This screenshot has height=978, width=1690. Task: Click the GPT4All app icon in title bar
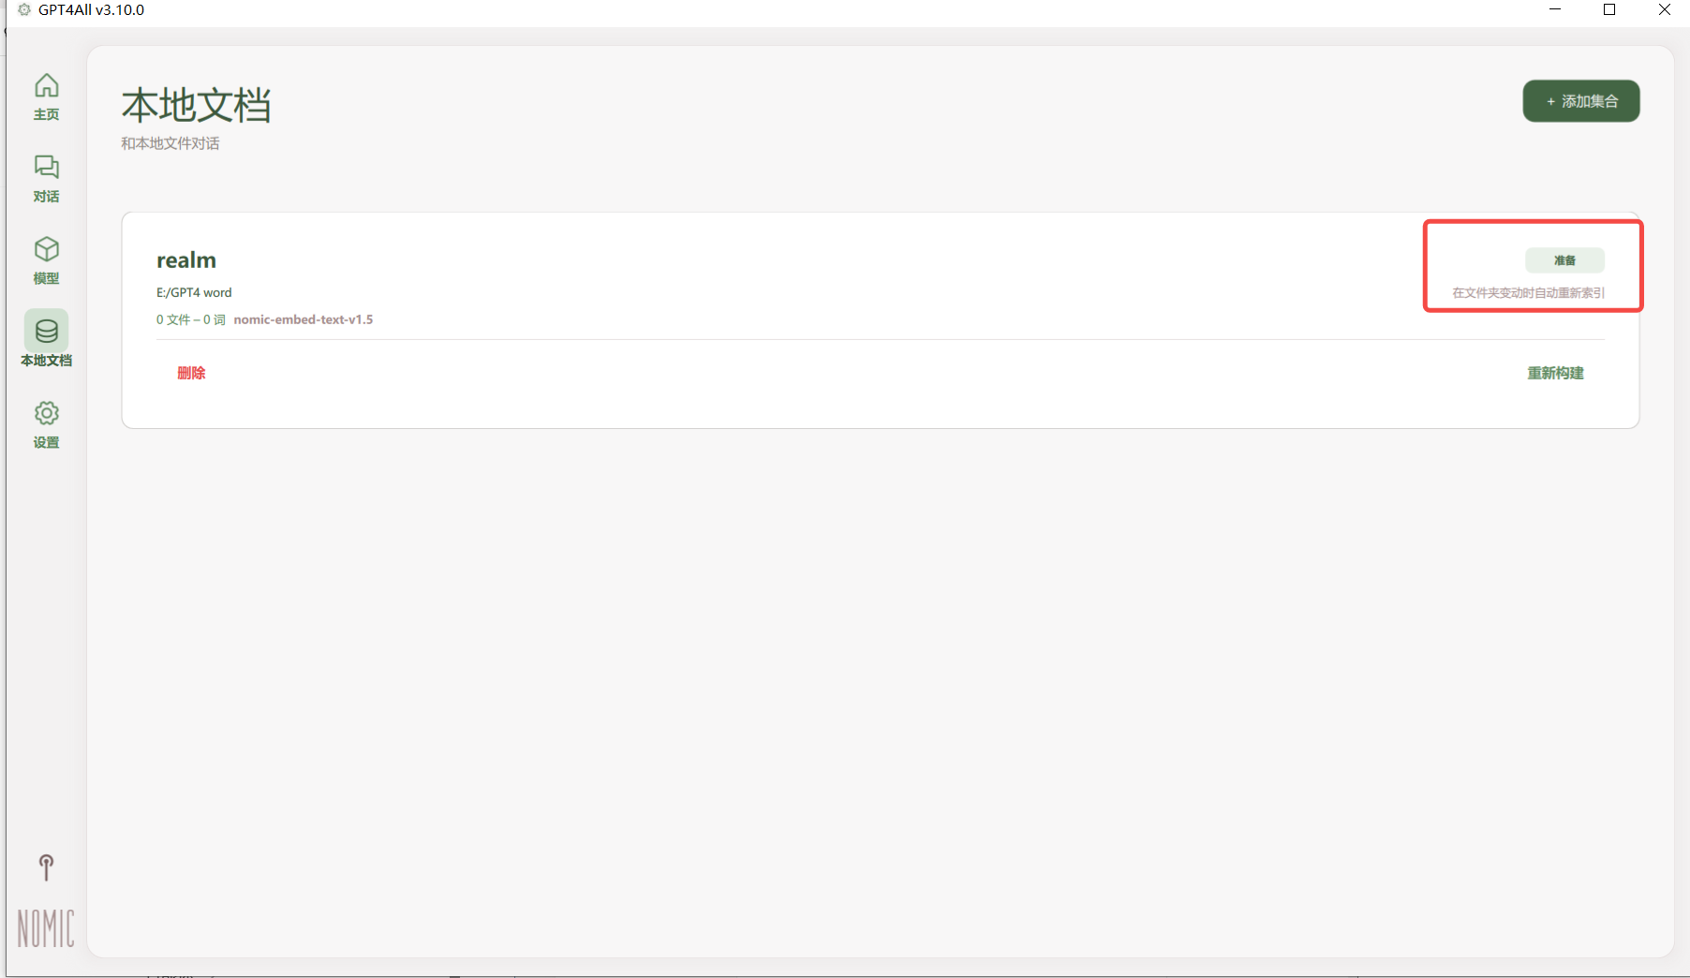24,10
